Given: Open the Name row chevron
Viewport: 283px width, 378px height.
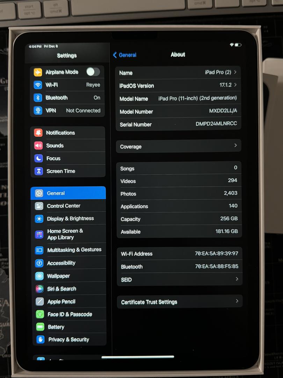Looking at the screenshot, I should click(235, 72).
